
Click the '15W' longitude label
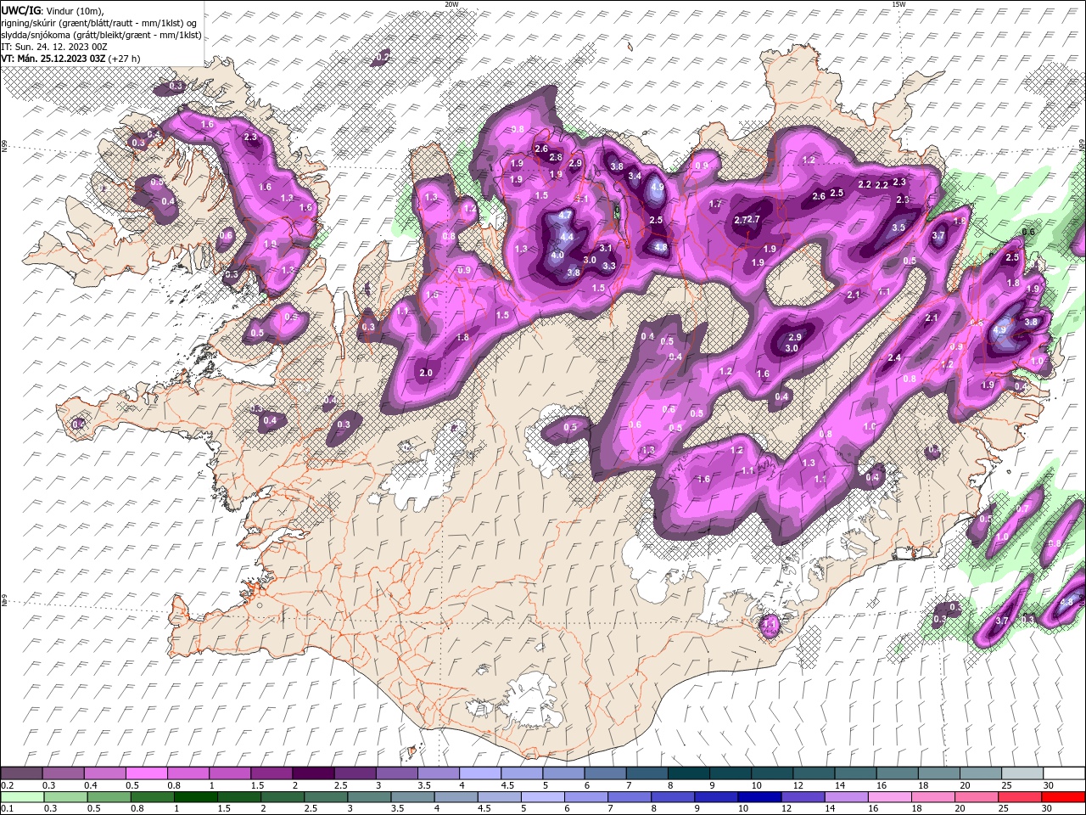[x=898, y=4]
